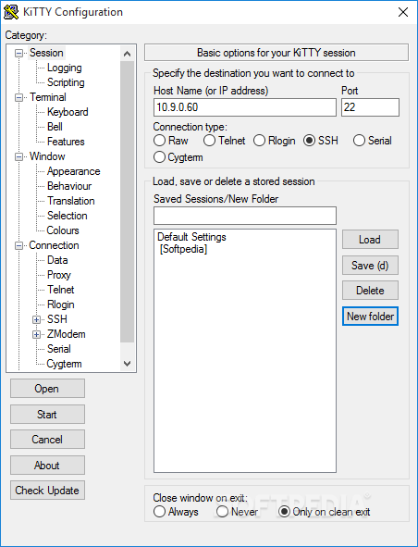Click the Check Update button
Viewport: 418px width, 547px height.
point(47,491)
